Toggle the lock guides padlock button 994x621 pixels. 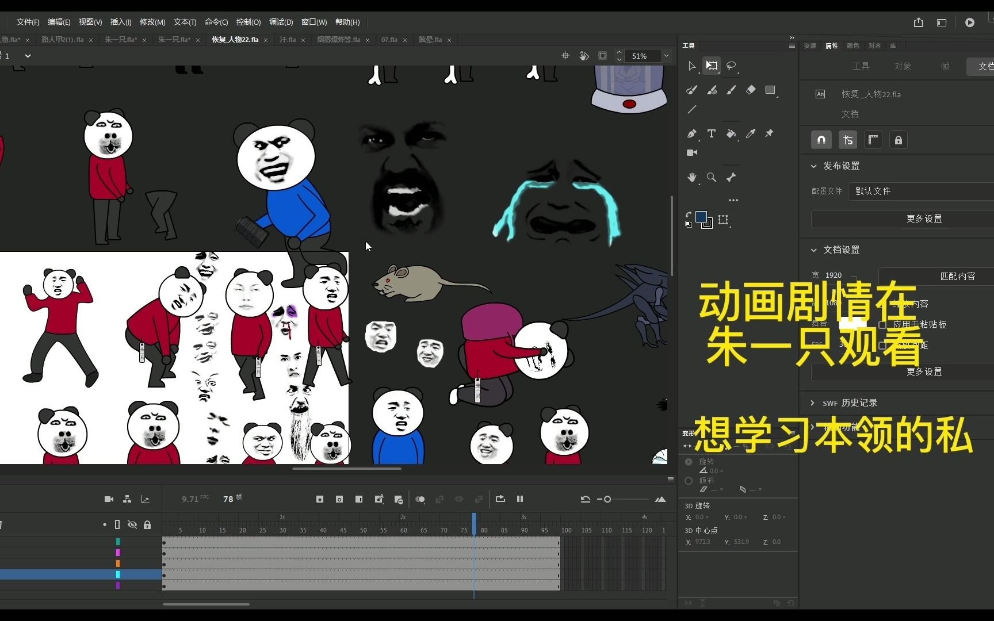(899, 140)
